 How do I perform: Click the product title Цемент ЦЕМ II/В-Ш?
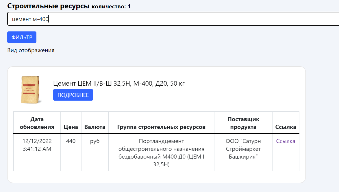point(119,84)
